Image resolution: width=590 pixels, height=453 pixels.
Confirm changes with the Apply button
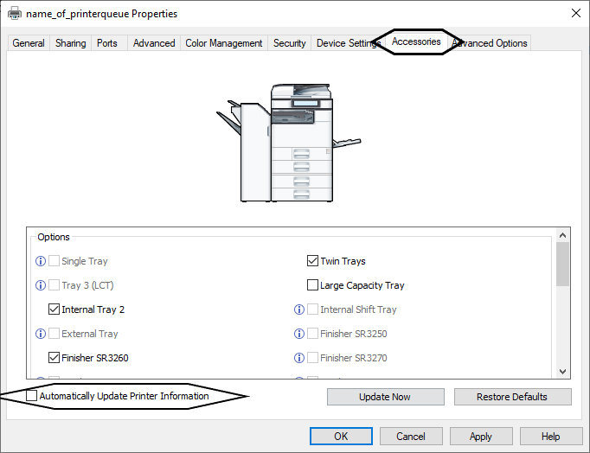[x=480, y=437]
